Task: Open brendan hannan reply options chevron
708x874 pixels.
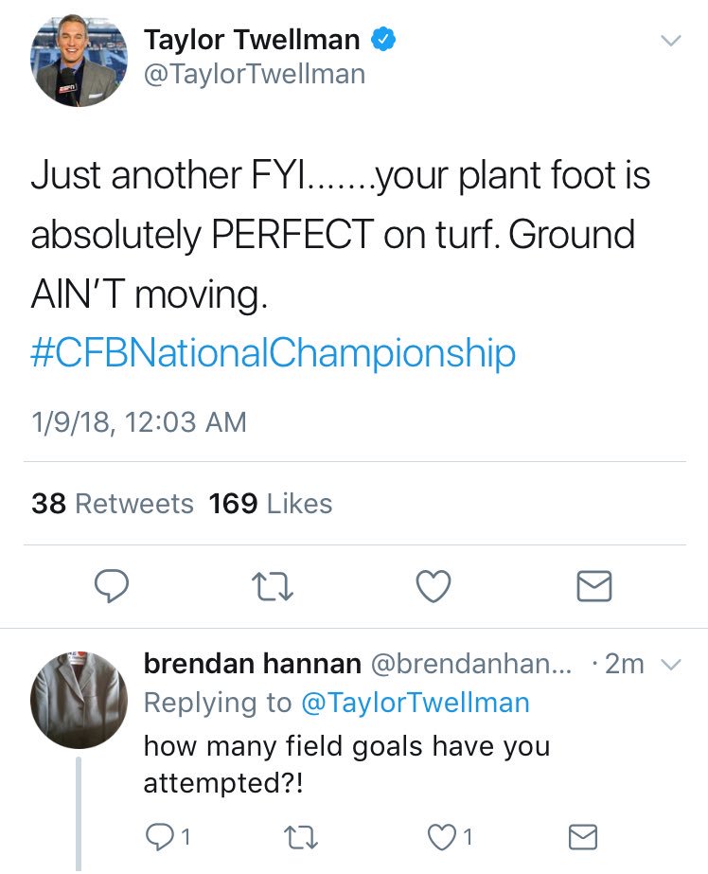Action: (x=670, y=666)
